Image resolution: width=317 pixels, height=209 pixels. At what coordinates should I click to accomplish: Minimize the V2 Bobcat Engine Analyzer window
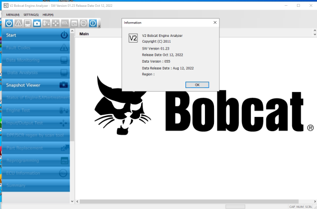[286, 6]
